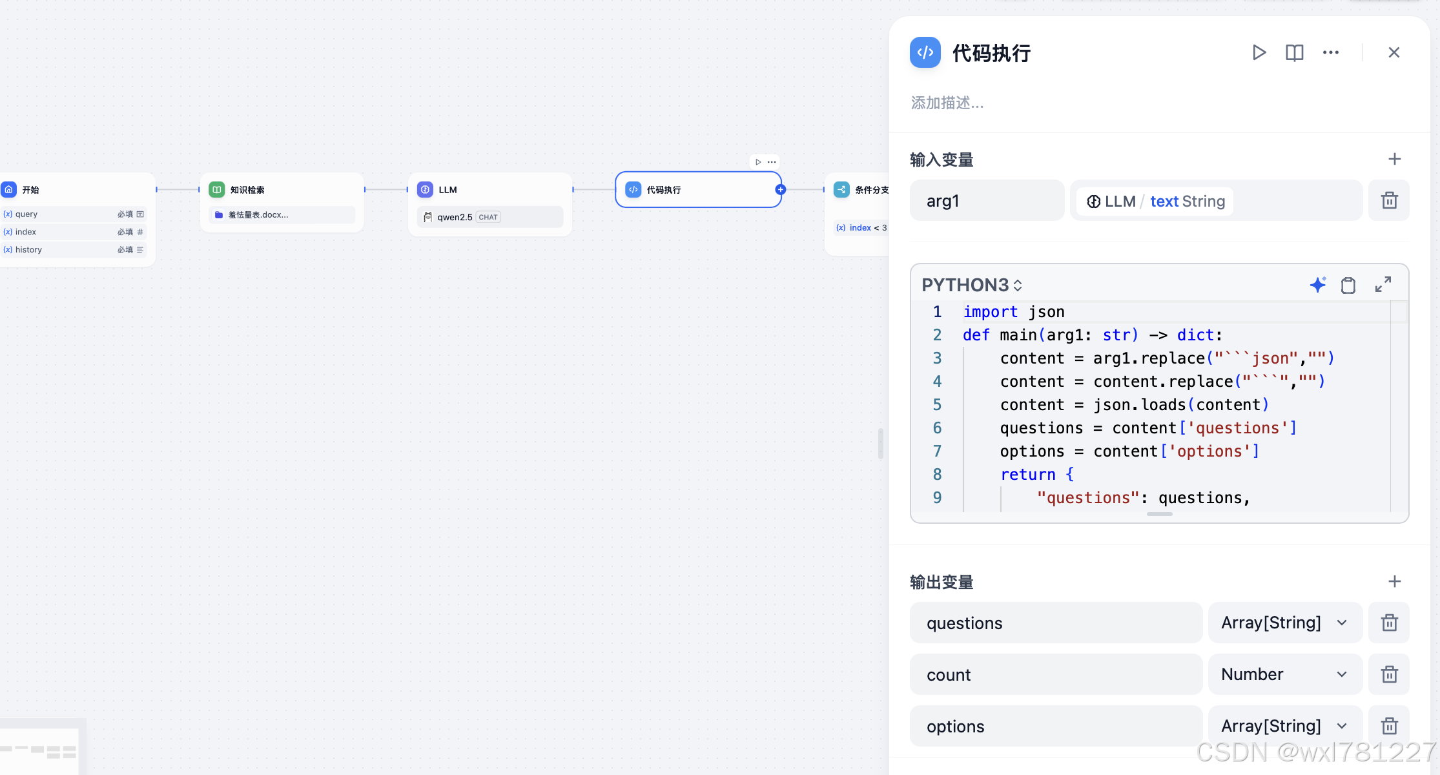Delete the questions output variable
The image size is (1440, 775).
[x=1390, y=623]
